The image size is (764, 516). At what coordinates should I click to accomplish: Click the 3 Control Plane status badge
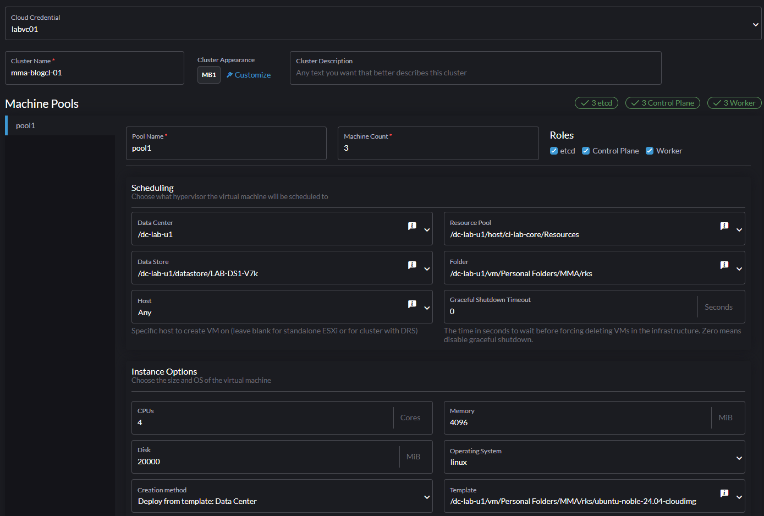pos(663,103)
